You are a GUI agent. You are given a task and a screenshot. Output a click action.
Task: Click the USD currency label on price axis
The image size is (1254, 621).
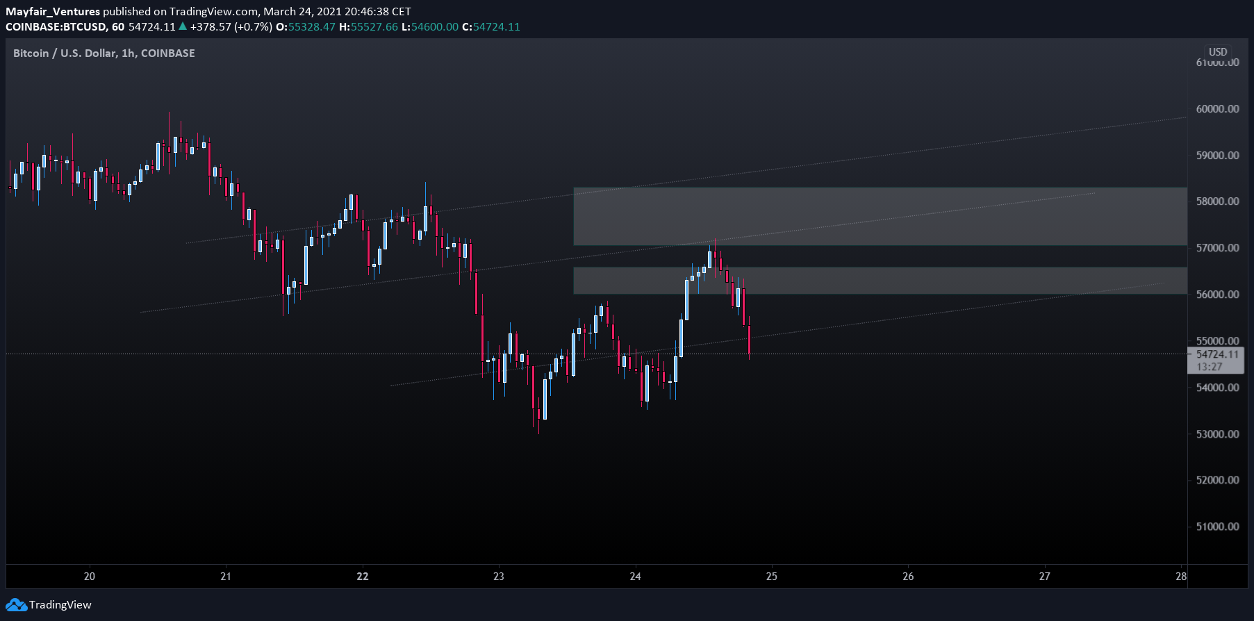pyautogui.click(x=1217, y=52)
